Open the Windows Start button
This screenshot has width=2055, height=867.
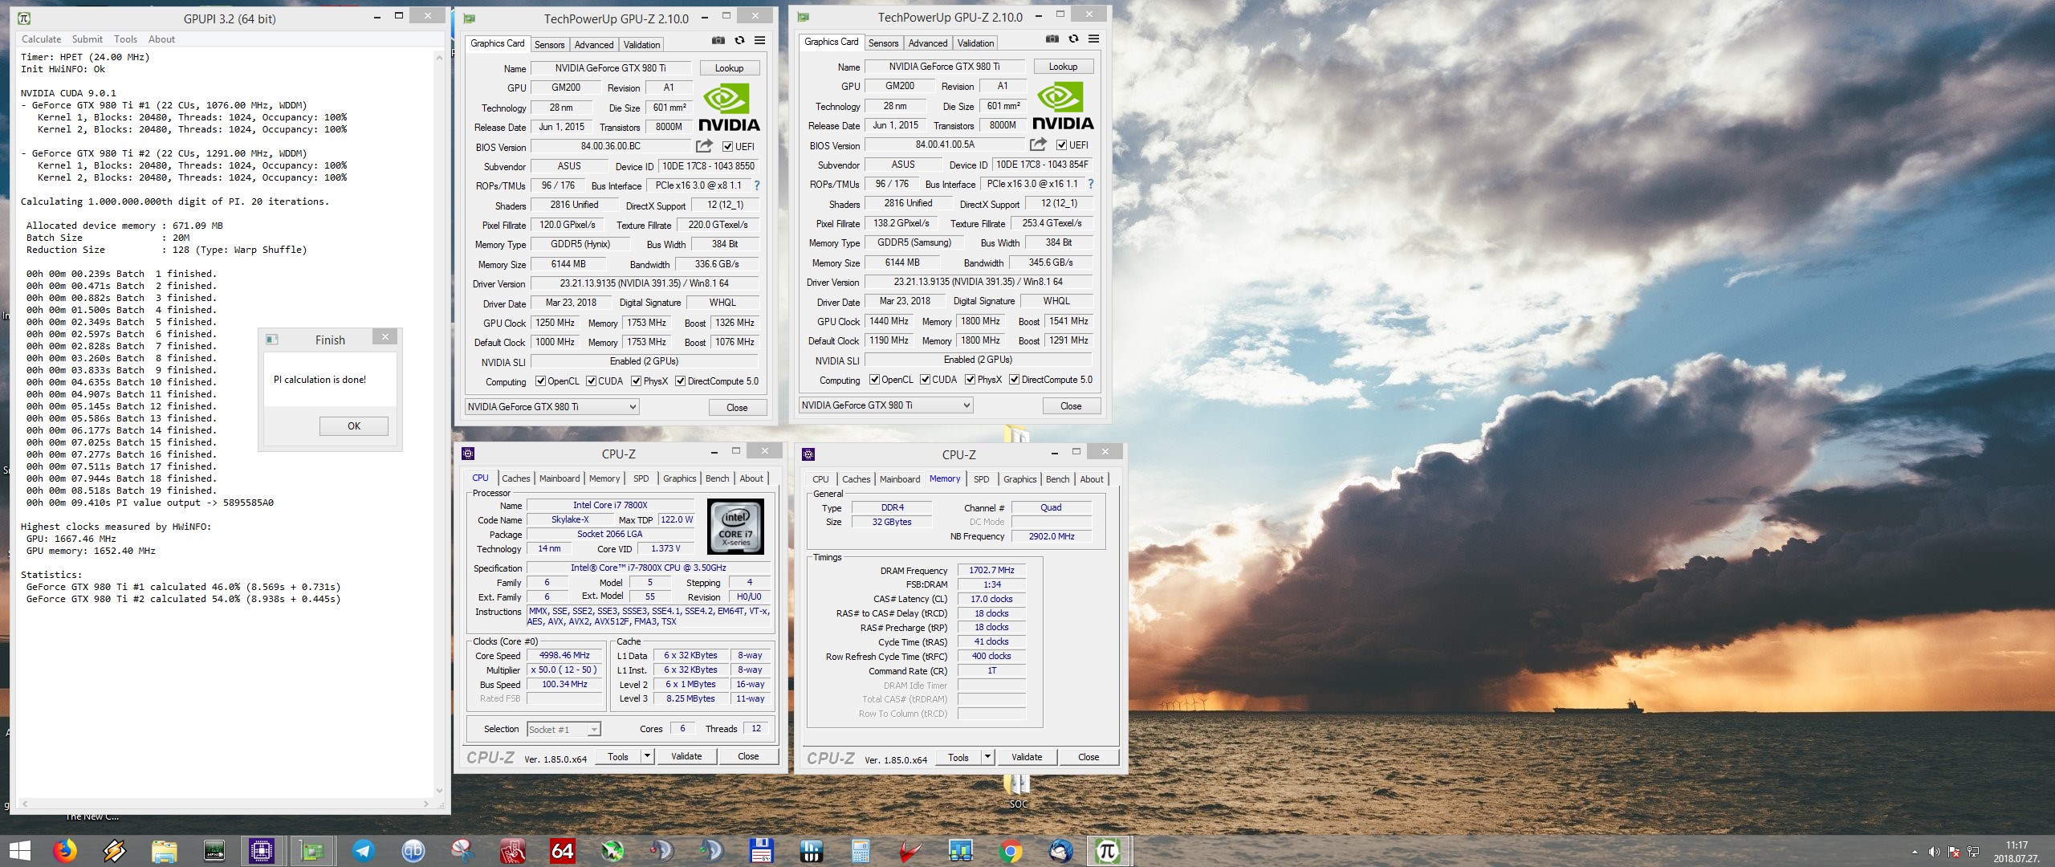pos(19,851)
